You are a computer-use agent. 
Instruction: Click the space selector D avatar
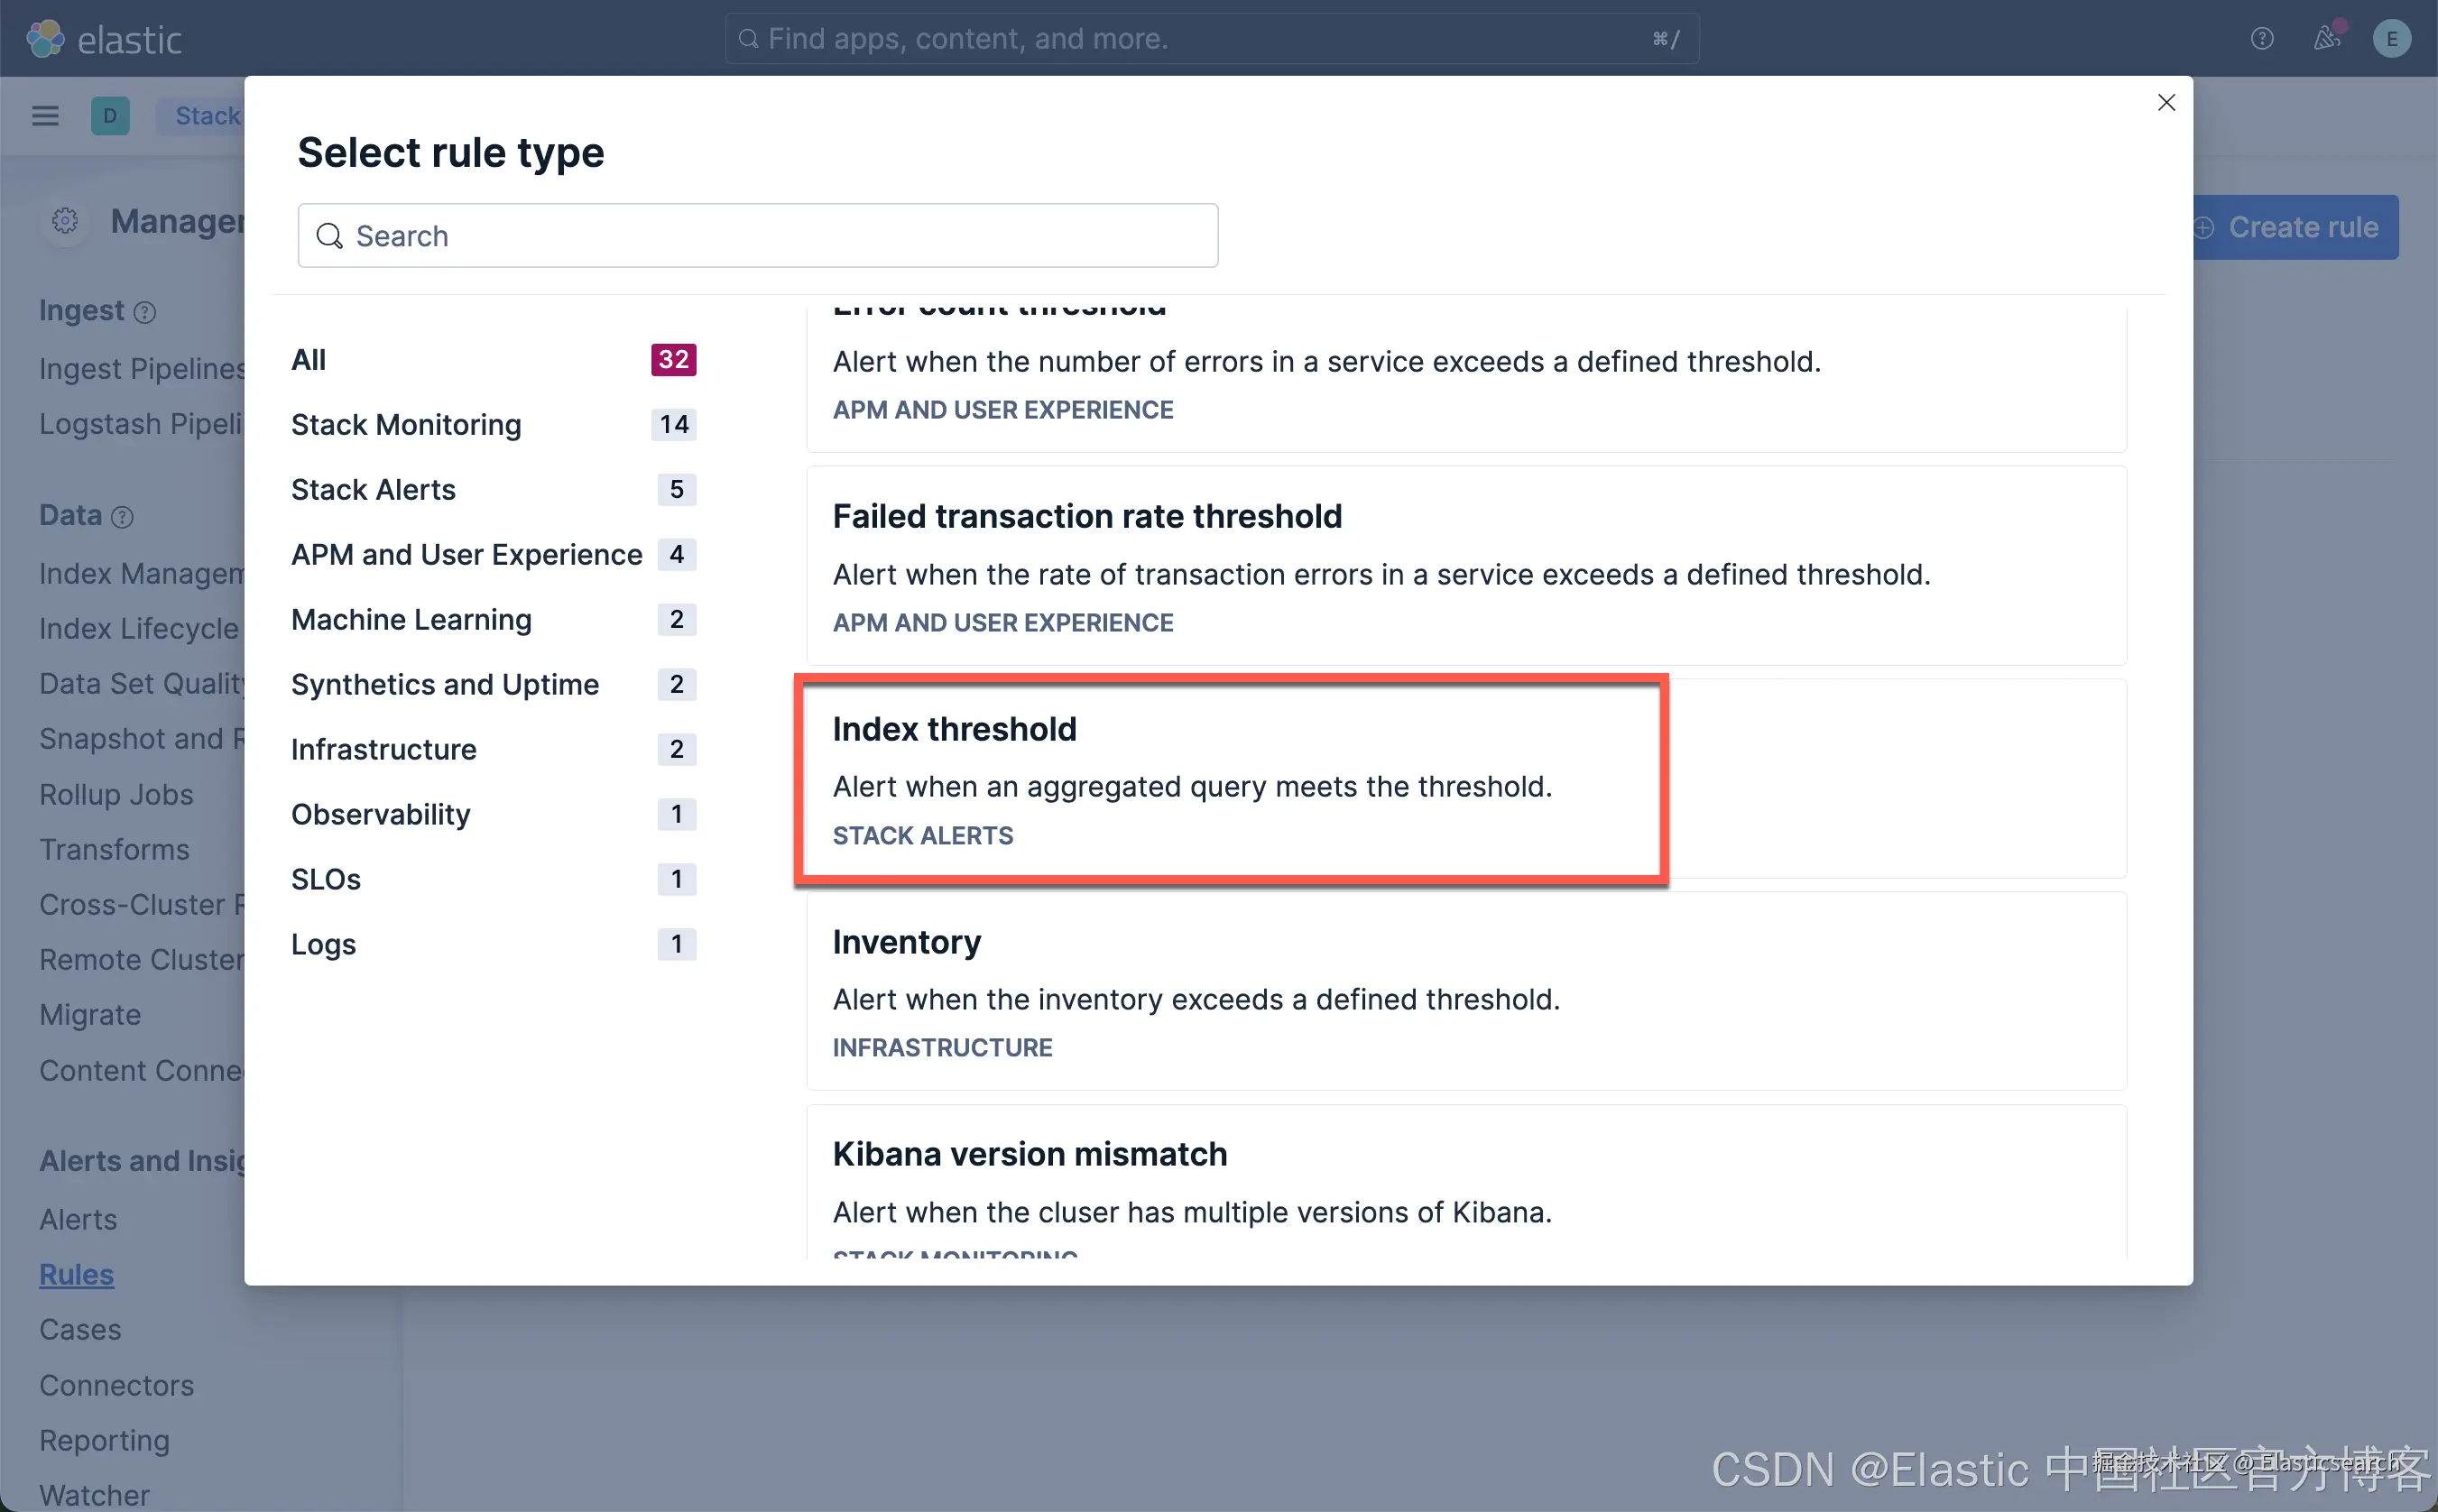110,116
